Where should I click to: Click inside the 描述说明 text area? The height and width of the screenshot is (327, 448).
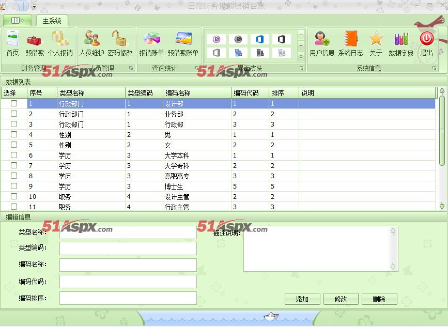pyautogui.click(x=316, y=249)
